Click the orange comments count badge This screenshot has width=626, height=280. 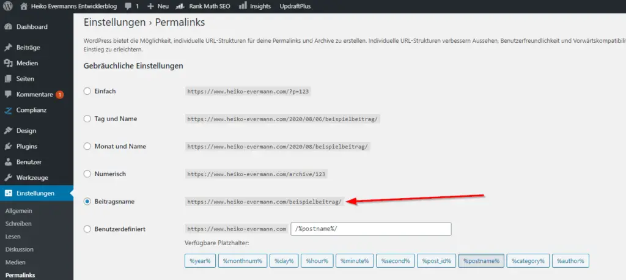[x=59, y=95]
